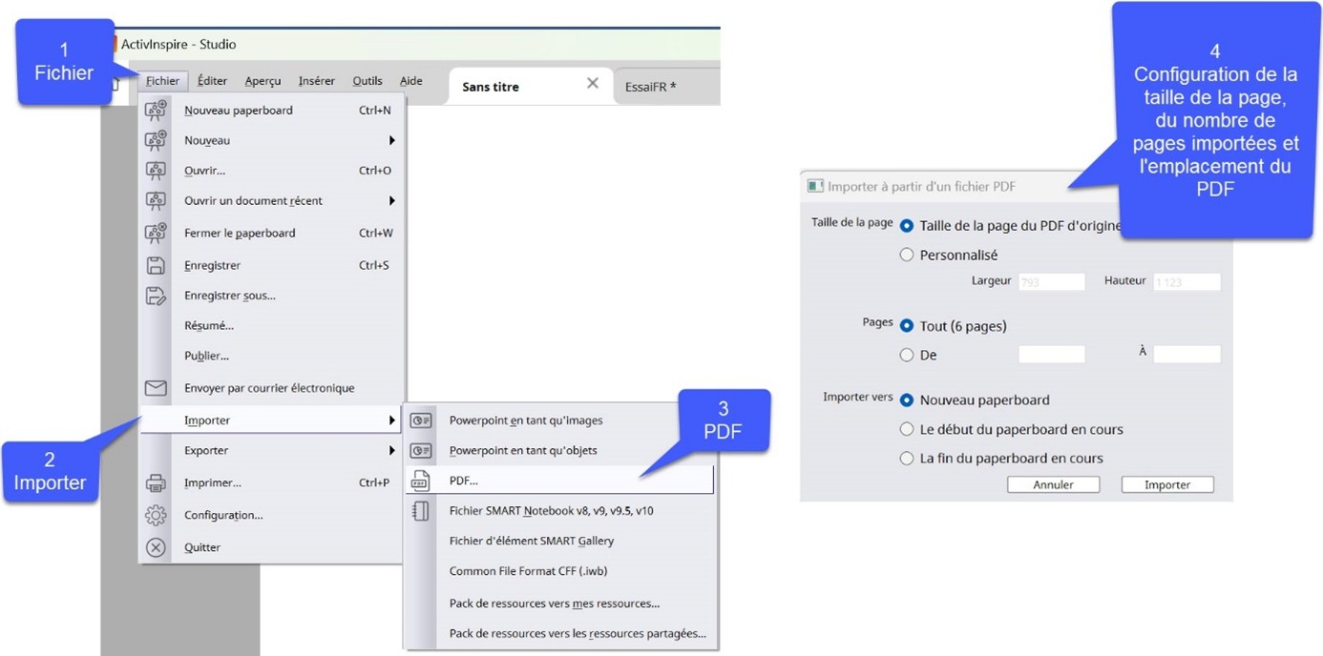This screenshot has height=656, width=1323.
Task: Expand the Importer submenu arrow
Action: tap(391, 420)
